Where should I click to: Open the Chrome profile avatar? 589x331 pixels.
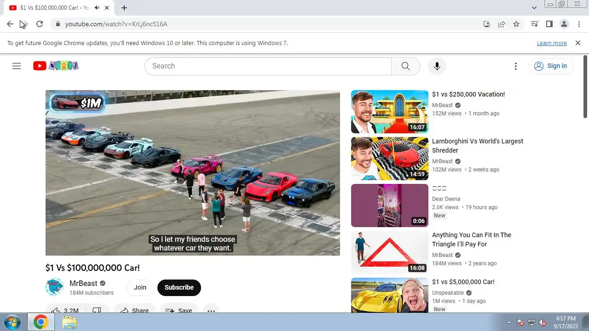click(x=564, y=24)
